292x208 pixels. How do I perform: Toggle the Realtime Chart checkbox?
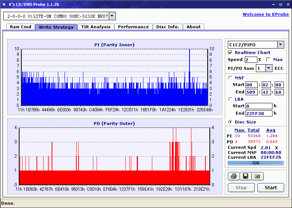pos(230,53)
